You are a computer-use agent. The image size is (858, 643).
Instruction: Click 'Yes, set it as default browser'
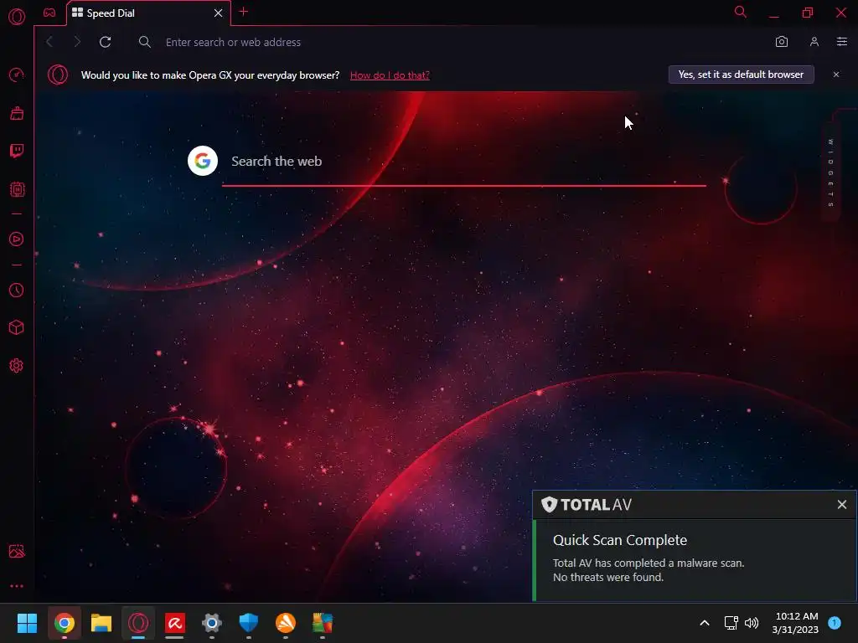point(741,75)
